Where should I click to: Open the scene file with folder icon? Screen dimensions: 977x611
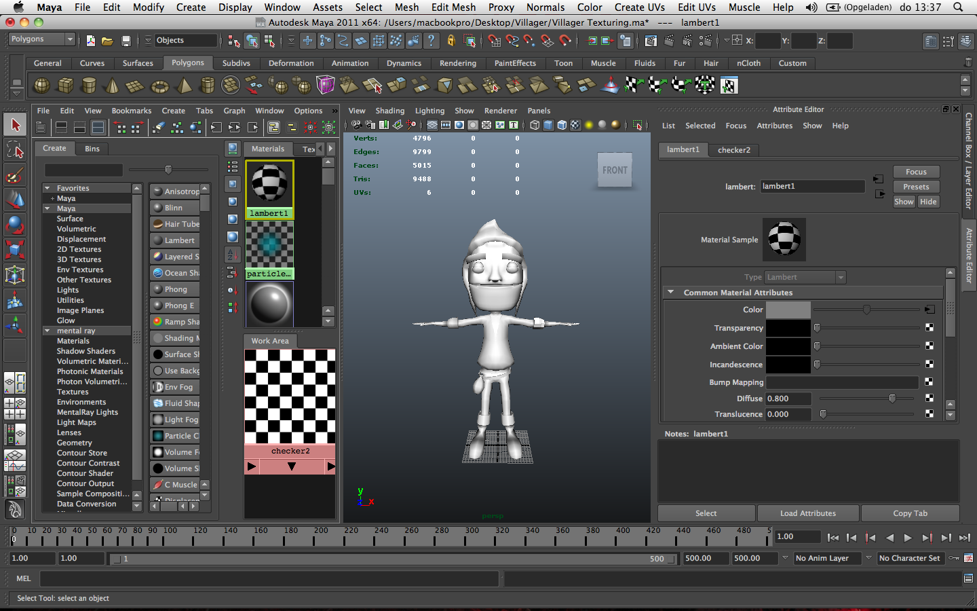tap(107, 41)
